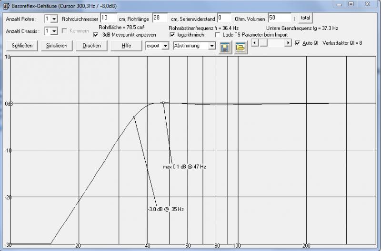Click the total button
This screenshot has width=381, height=251.
[x=305, y=18]
